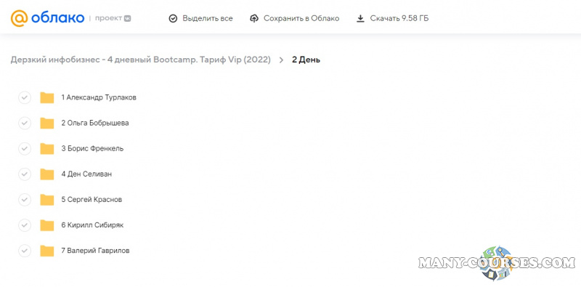
Task: Click Выделить все text
Action: (208, 19)
